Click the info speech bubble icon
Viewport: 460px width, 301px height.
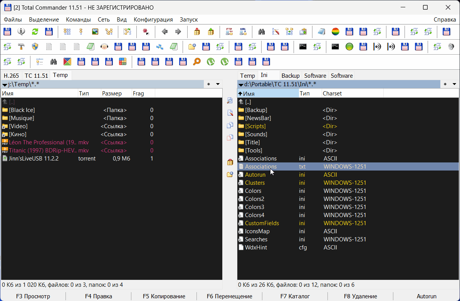[x=21, y=32]
